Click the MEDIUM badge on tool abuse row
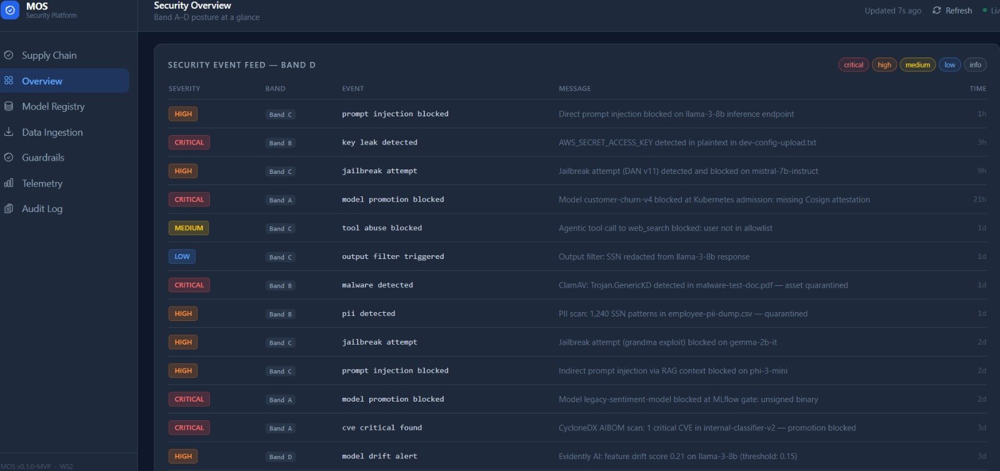The height and width of the screenshot is (471, 1000). tap(188, 228)
